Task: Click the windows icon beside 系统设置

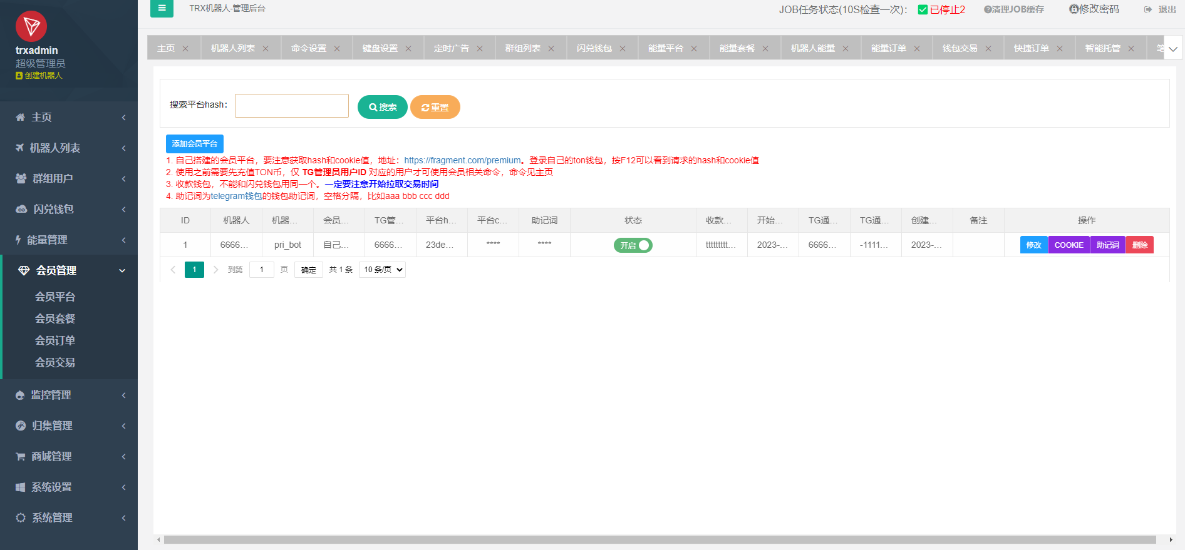Action: click(20, 487)
